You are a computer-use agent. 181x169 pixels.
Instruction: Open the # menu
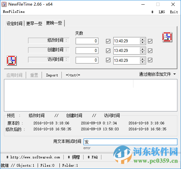point(152,12)
